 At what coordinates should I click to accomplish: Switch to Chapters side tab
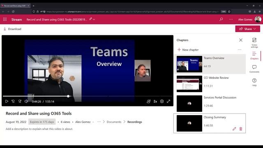pos(254,56)
